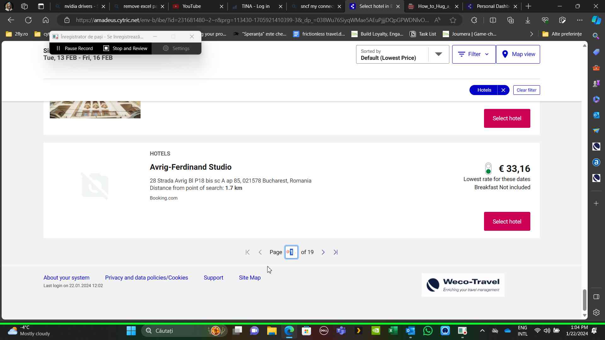605x340 pixels.
Task: Remove the Hotels filter chip
Action: (503, 90)
